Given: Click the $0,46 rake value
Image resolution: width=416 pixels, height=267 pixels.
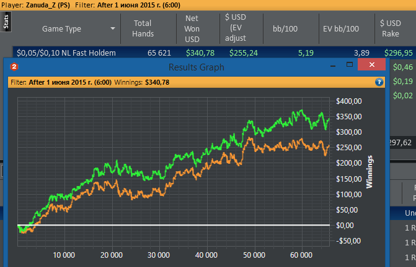Looking at the screenshot, I should [x=403, y=67].
